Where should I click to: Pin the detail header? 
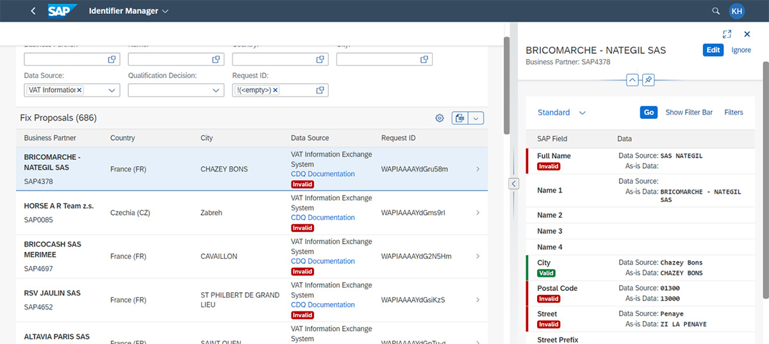pyautogui.click(x=648, y=80)
